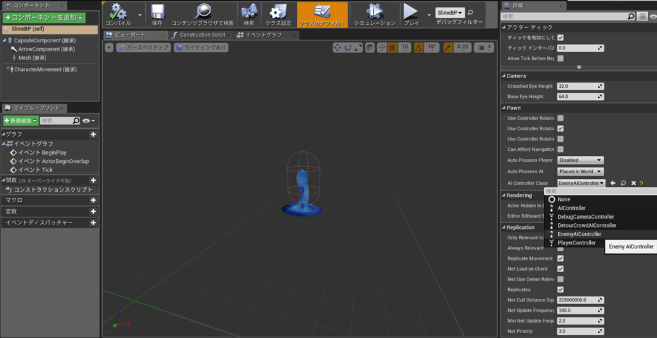Viewport: 657px width, 338px height.
Task: Click the magnifier icon in details search box
Action: click(x=631, y=16)
